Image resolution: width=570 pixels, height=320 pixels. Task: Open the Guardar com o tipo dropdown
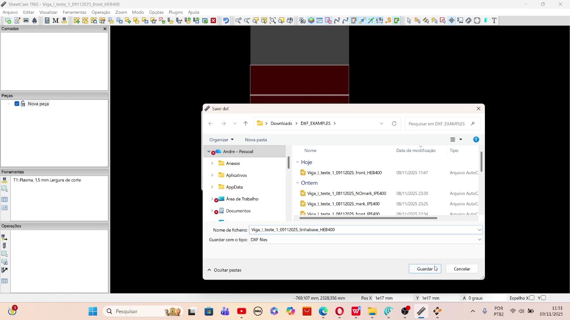479,240
